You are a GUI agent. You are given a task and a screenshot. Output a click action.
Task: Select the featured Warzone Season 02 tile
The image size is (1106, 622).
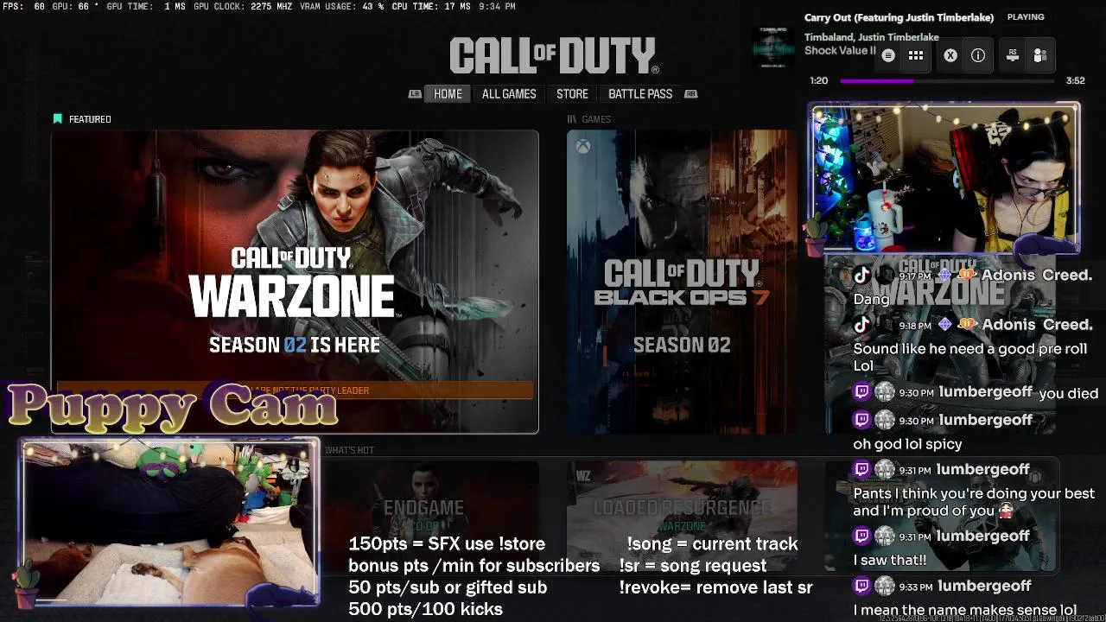[x=295, y=282]
